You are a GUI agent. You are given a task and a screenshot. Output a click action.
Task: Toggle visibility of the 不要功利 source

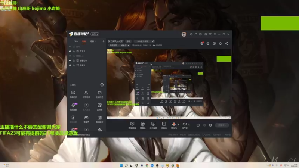click(70, 60)
